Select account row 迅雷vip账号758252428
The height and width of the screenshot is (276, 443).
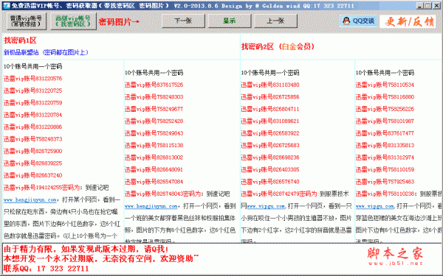coord(154,121)
